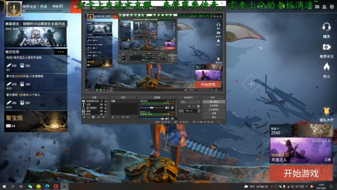The image size is (337, 190).
Task: Open the 推荐关注 camera icon
Action: pyautogui.click(x=326, y=47)
